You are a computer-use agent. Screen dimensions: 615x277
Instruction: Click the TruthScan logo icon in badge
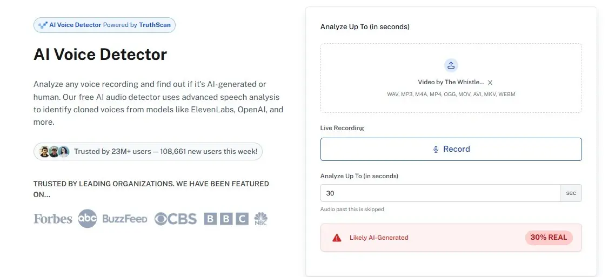tap(43, 25)
